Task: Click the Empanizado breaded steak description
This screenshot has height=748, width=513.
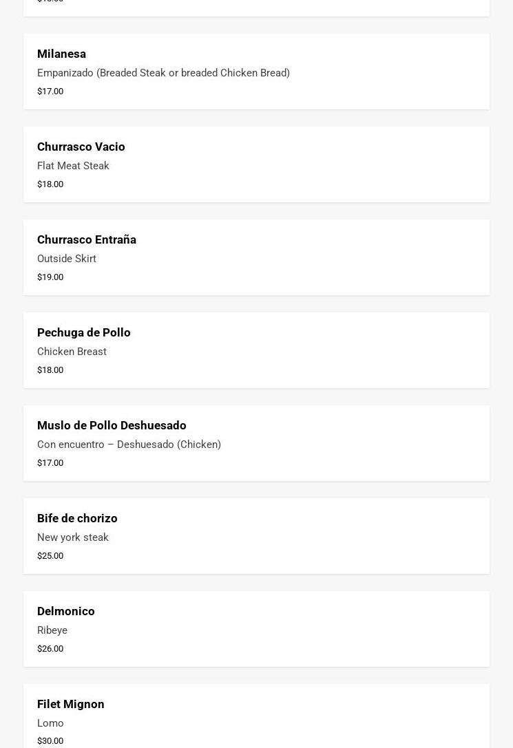Action: (x=164, y=72)
